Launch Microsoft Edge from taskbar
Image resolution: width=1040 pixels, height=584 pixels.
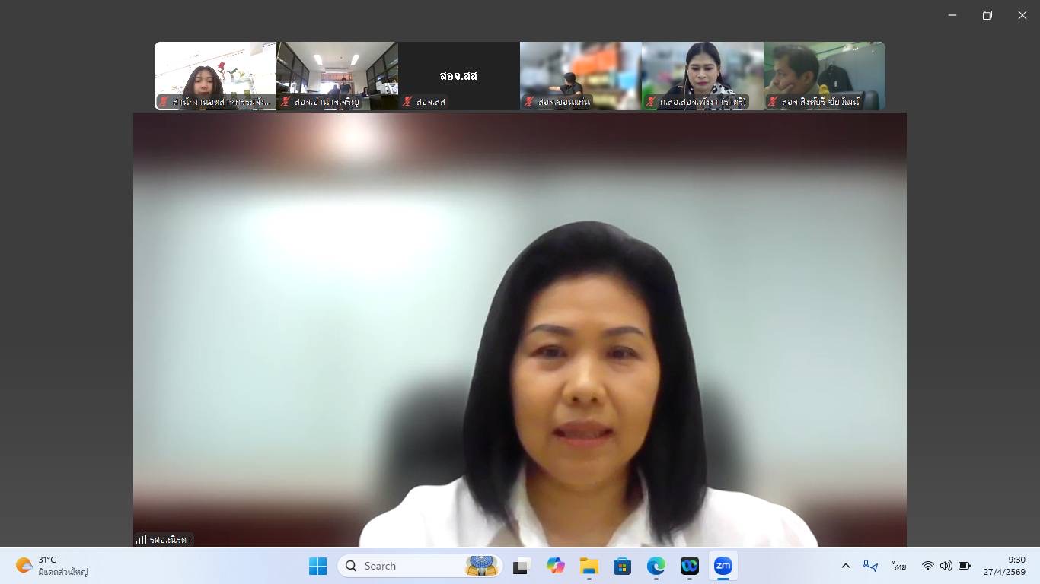point(656,566)
